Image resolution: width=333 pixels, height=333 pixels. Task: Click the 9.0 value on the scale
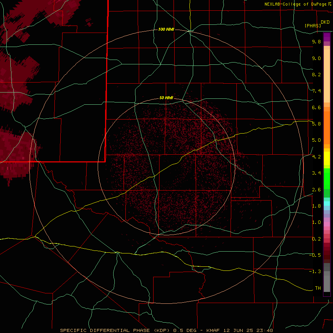tap(316, 58)
